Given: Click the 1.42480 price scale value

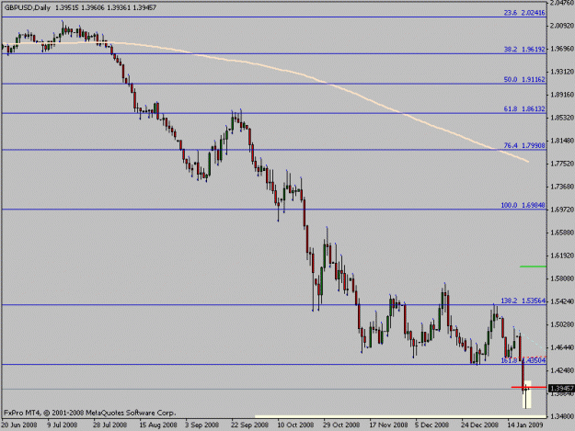Looking at the screenshot, I should point(562,370).
